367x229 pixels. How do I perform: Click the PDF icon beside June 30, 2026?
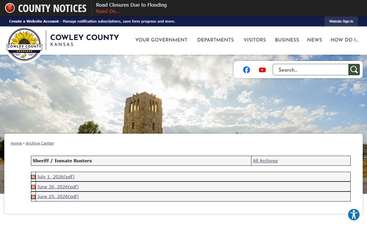click(33, 187)
